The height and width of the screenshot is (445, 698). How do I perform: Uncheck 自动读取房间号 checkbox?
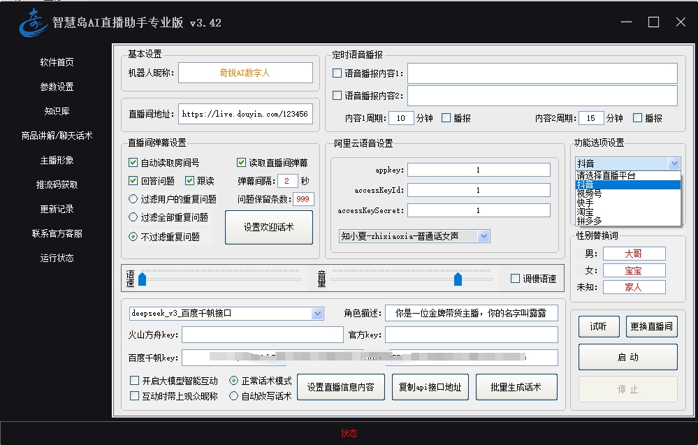pos(133,163)
